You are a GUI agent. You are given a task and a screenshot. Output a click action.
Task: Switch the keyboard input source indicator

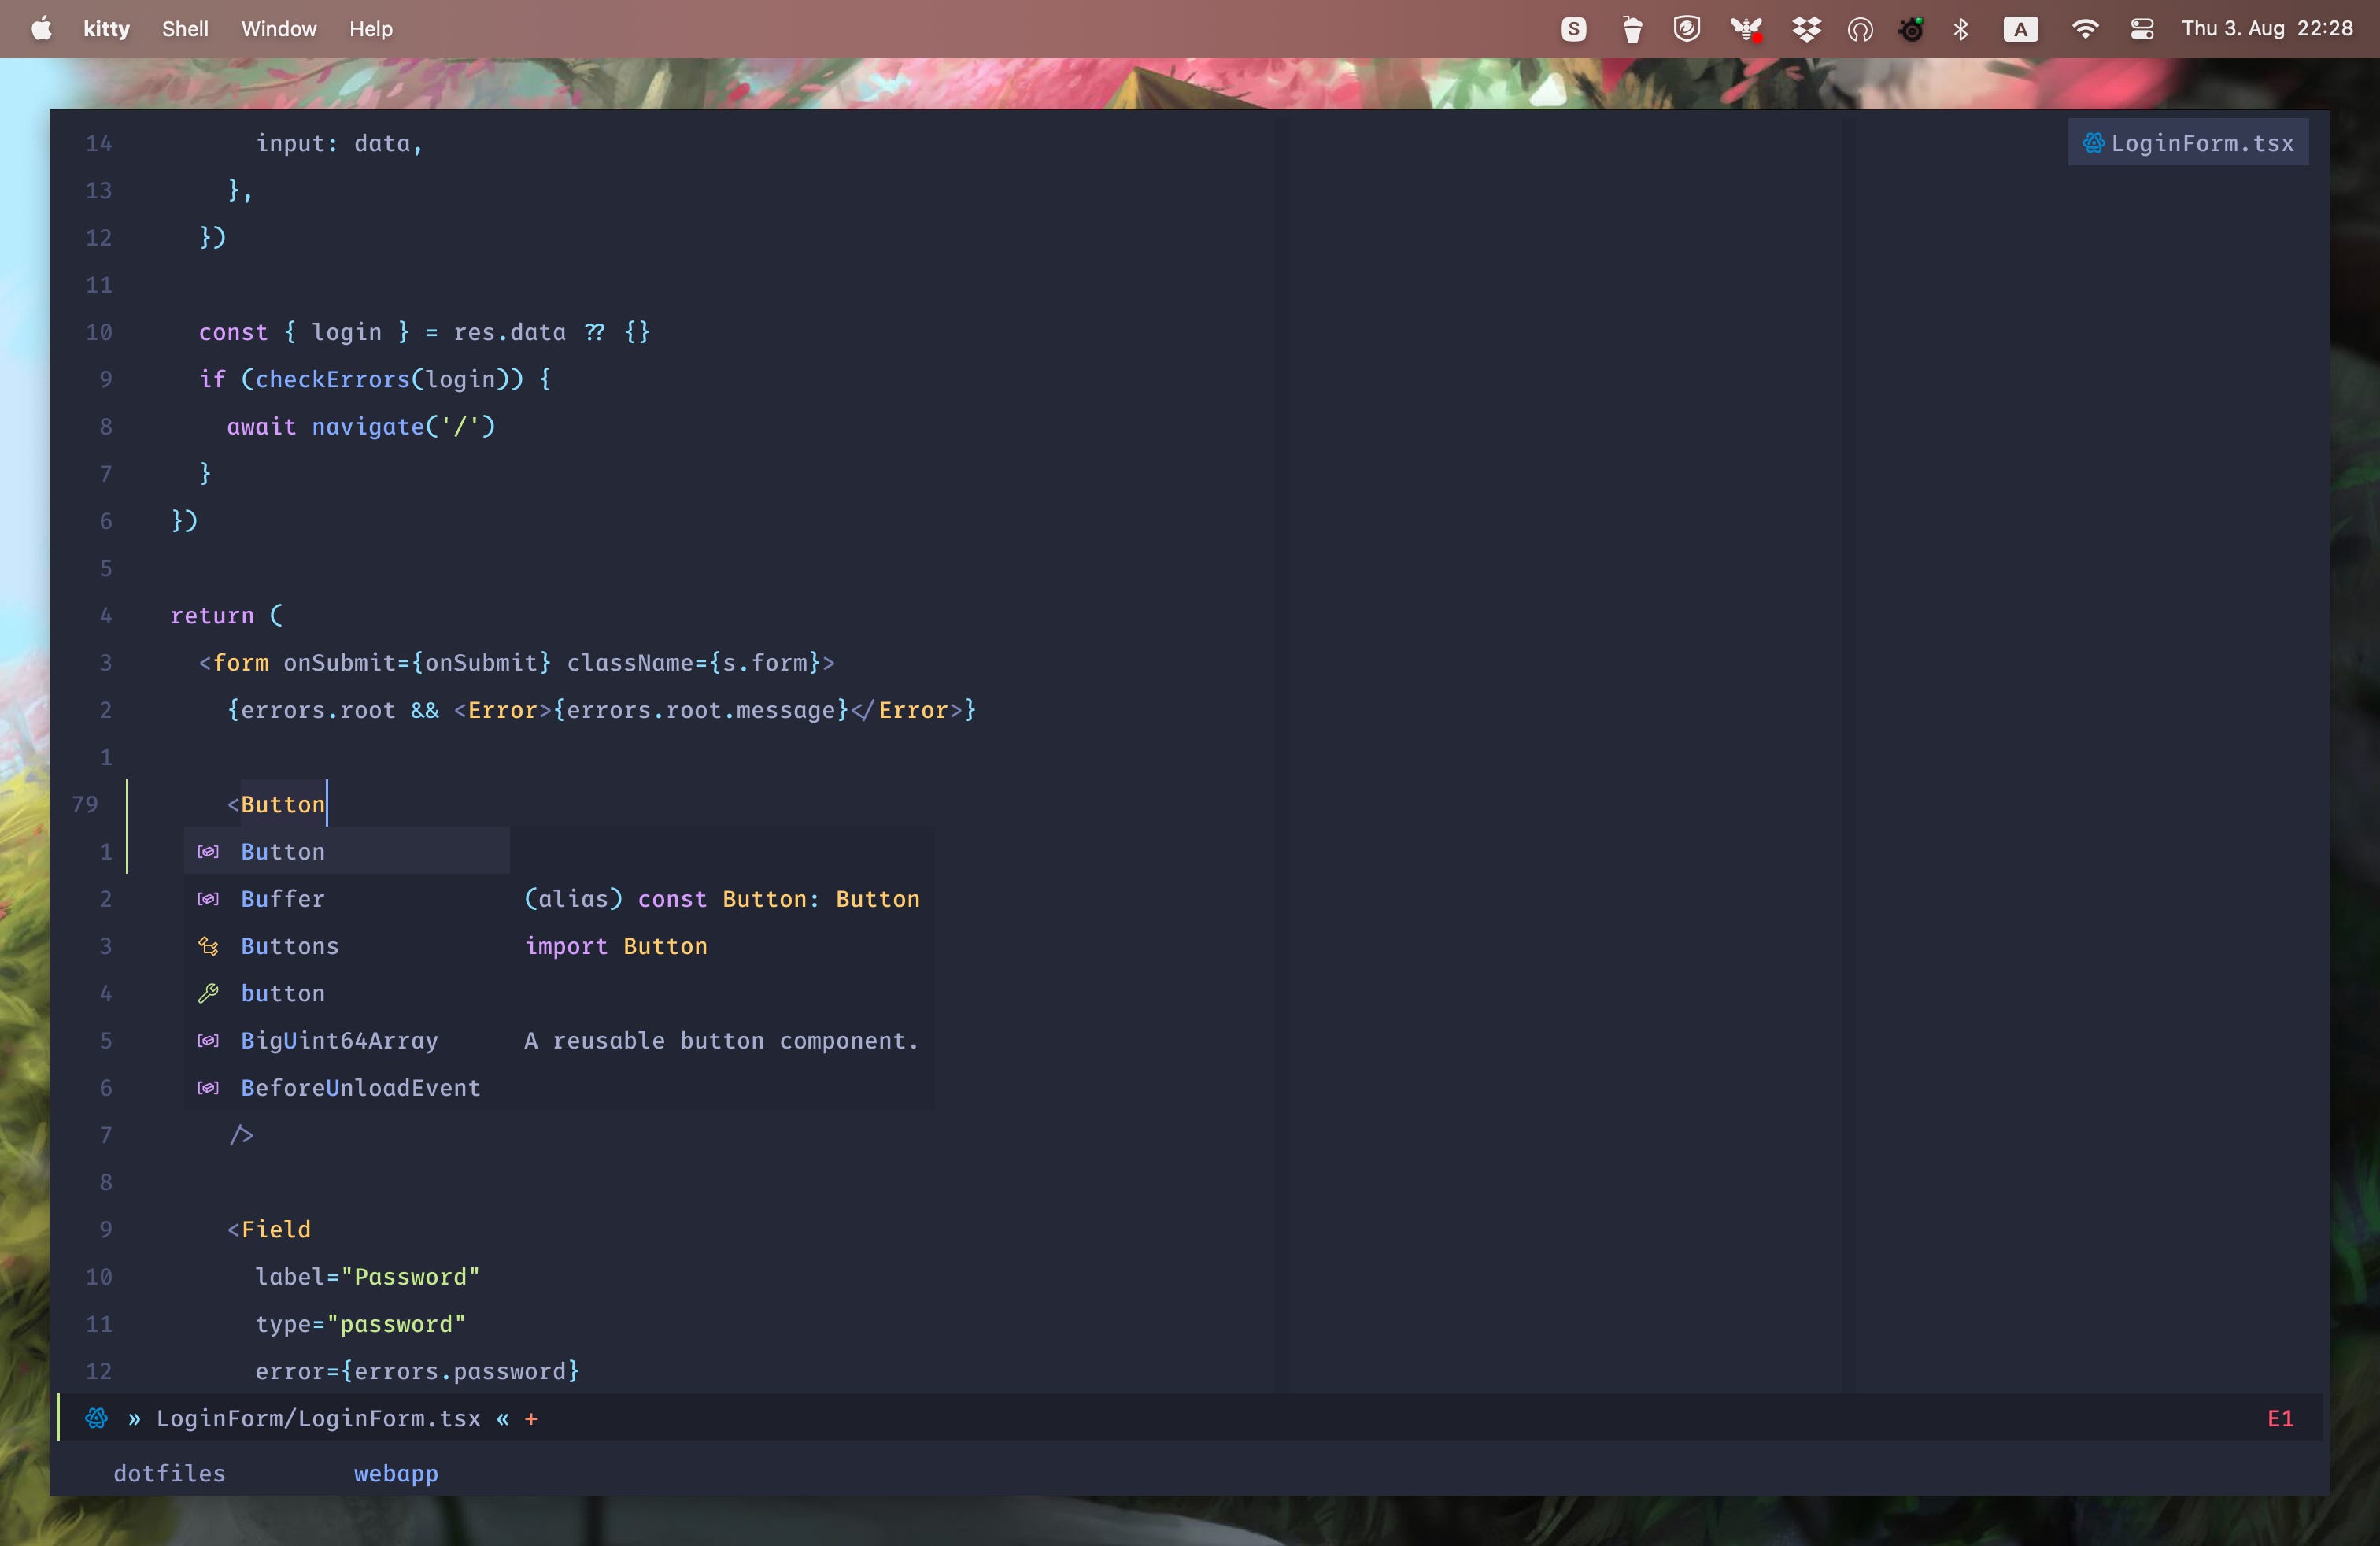click(2020, 29)
